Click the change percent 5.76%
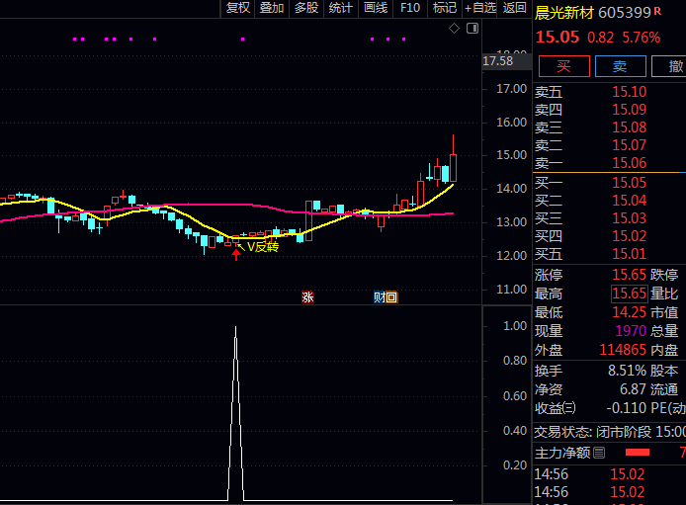Viewport: 686px width, 505px height. [x=641, y=38]
